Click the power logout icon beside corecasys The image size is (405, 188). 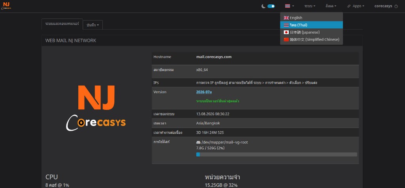(396, 6)
